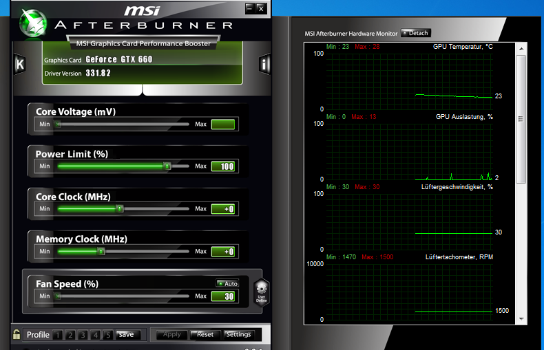Click the Power Limit value field showing 100
Screen dimensions: 544x350
[x=223, y=166]
